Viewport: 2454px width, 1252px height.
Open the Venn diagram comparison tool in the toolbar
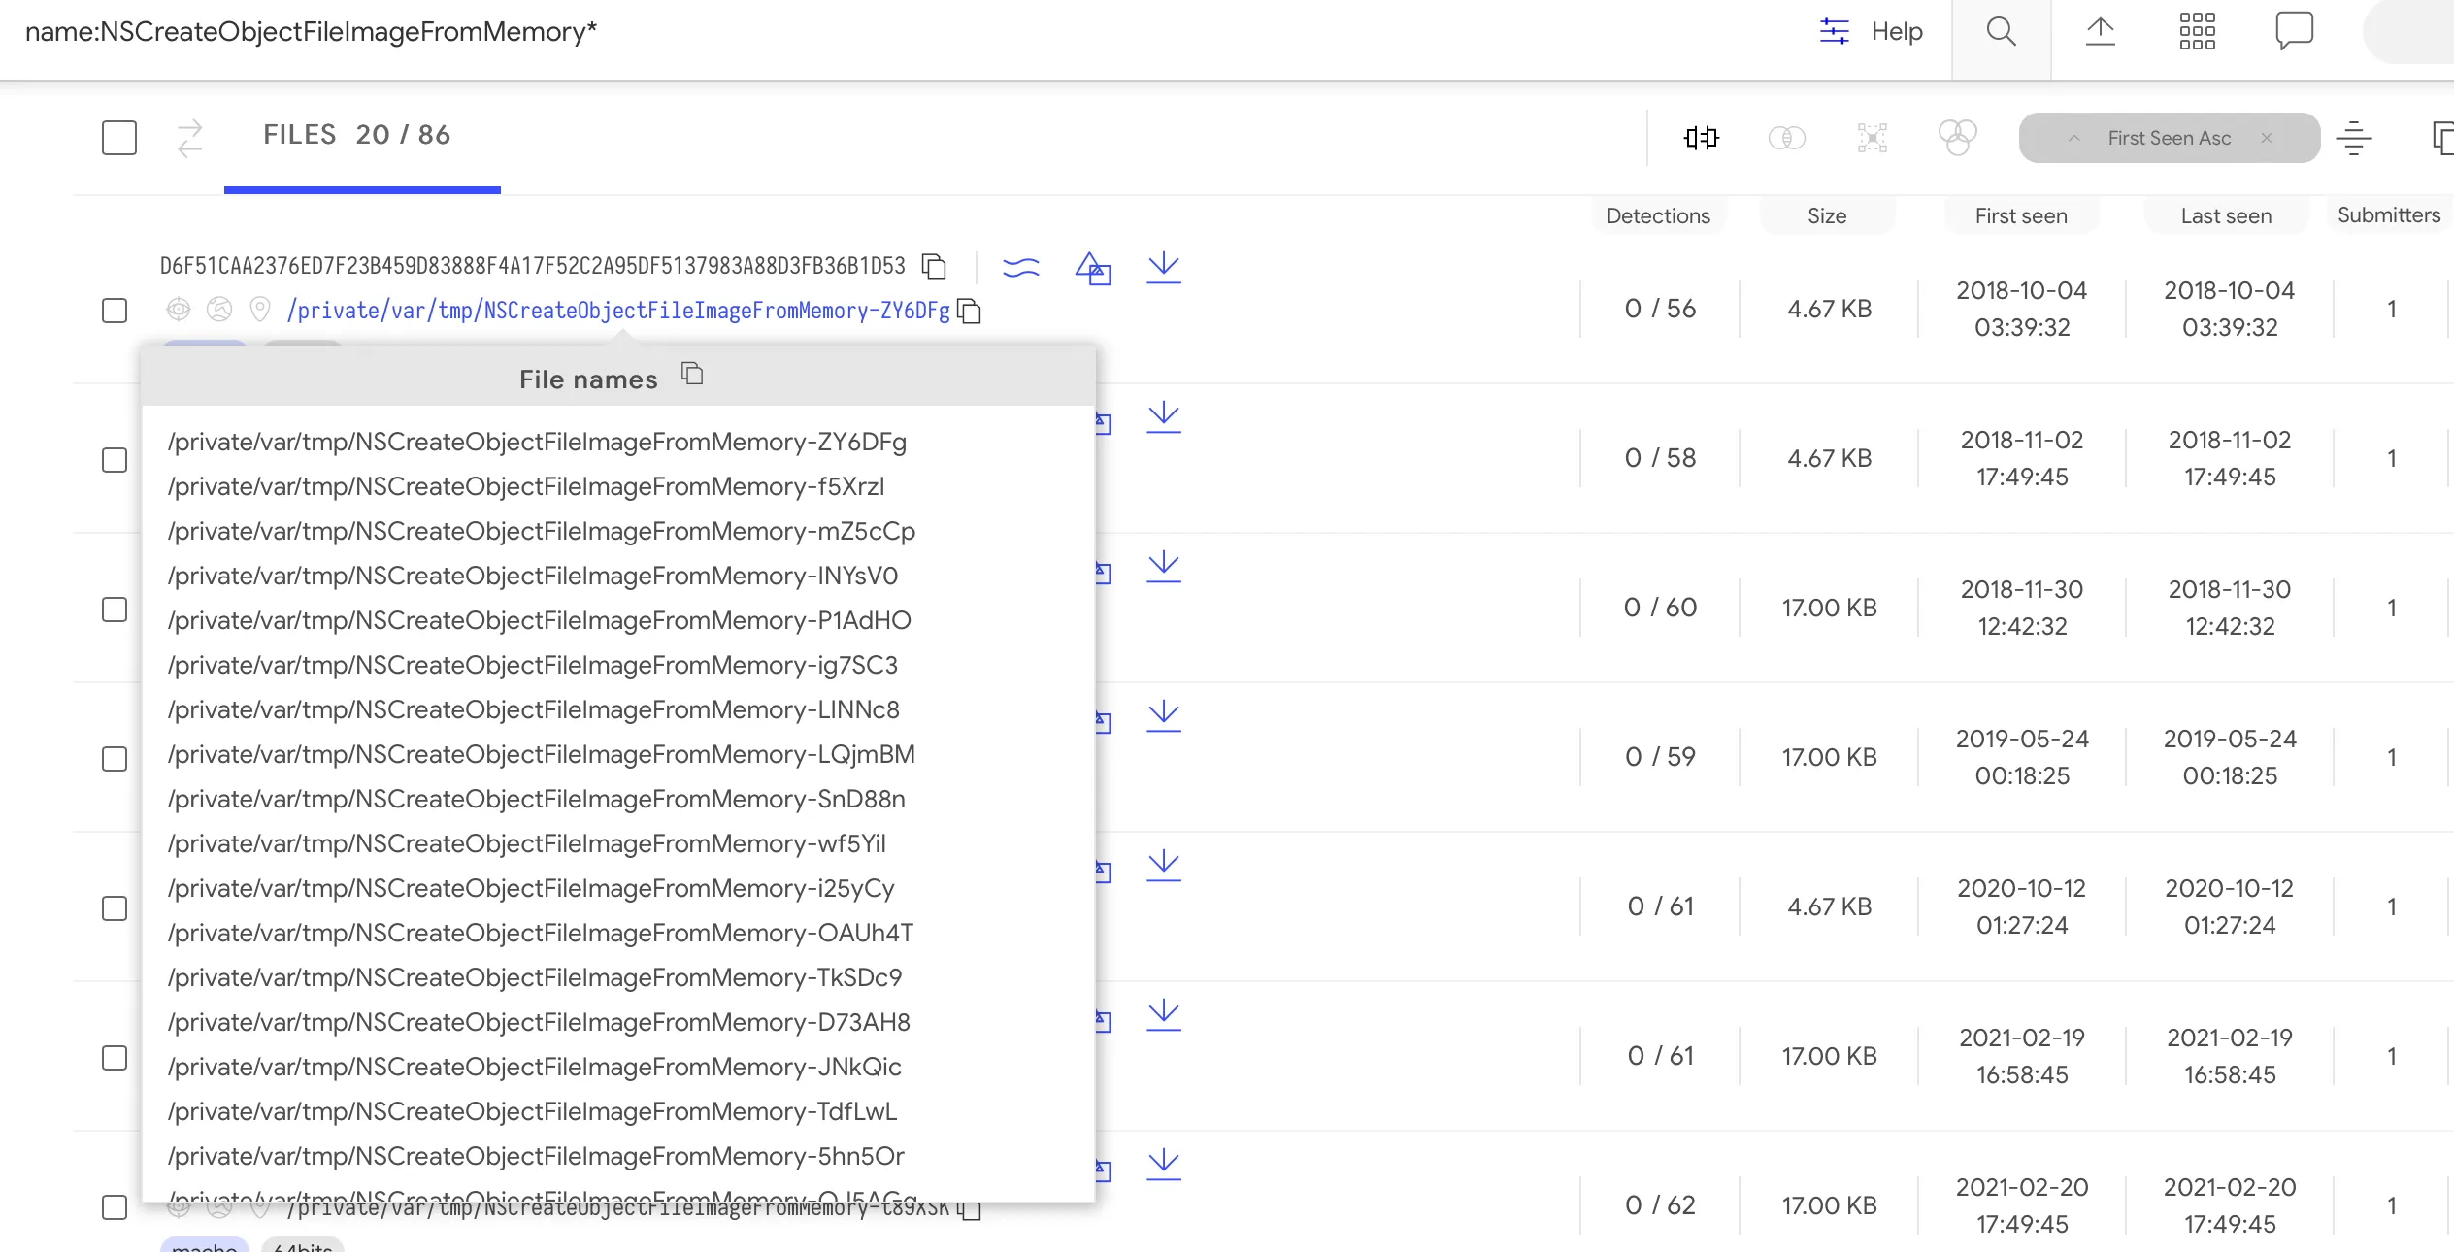pyautogui.click(x=1787, y=137)
